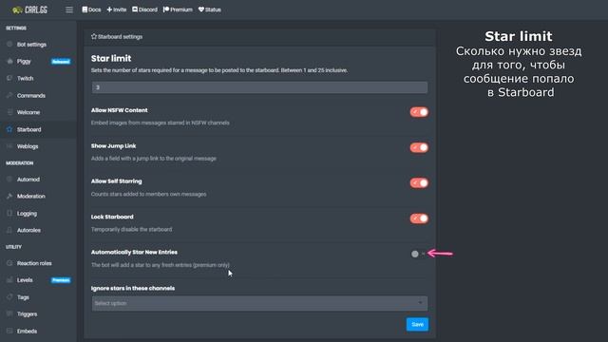Click the Carl.gg logo
This screenshot has width=608, height=342.
(x=29, y=9)
